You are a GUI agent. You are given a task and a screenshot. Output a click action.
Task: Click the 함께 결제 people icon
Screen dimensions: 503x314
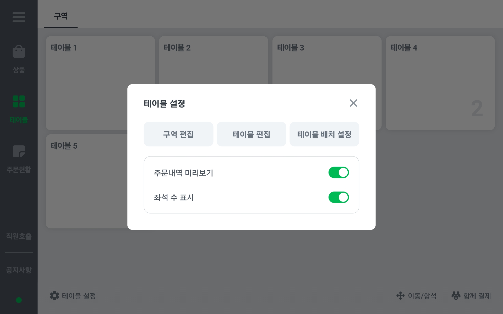(x=456, y=296)
